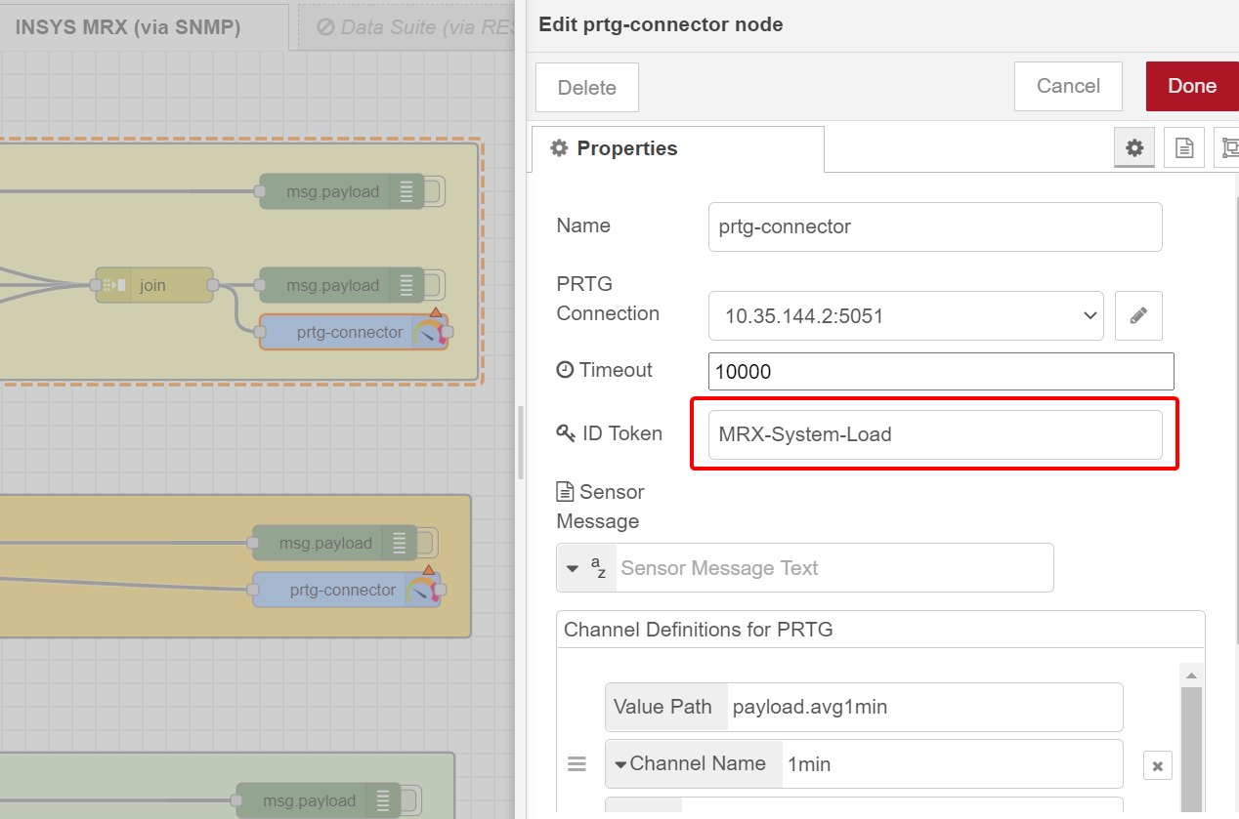The image size is (1239, 819).
Task: Click the Cancel button
Action: 1067,86
